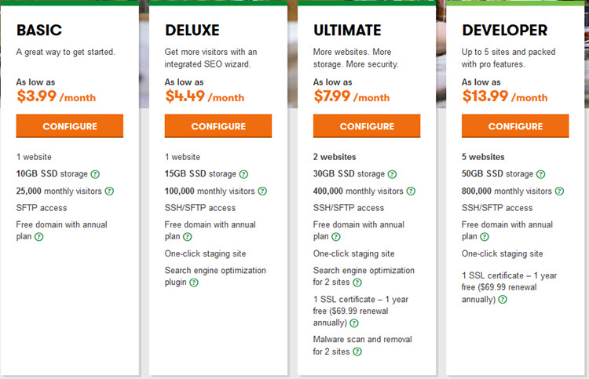589x379 pixels.
Task: Open help icon beside 30GB SSD storage
Action: point(392,174)
